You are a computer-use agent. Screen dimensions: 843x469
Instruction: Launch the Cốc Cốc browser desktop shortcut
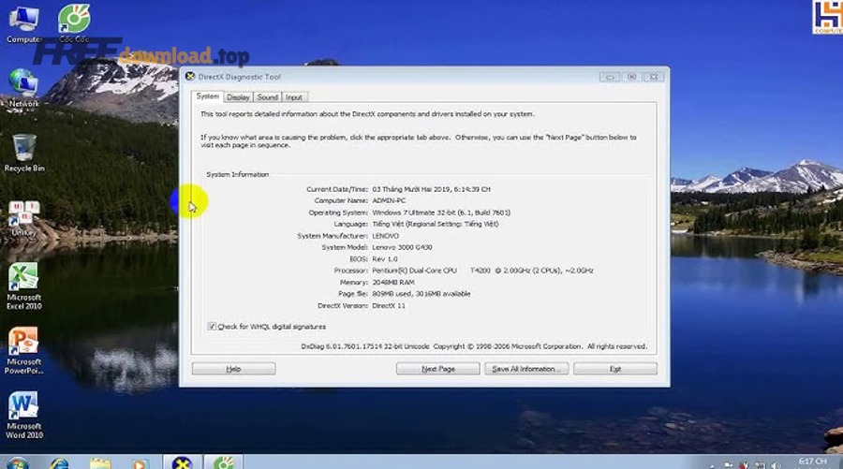point(74,23)
